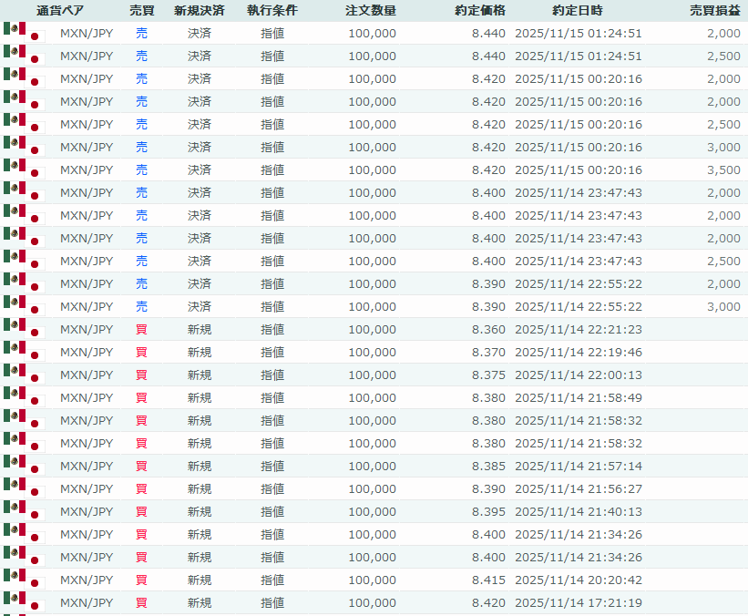Click the 売買 column header
Viewport: 748px width, 616px height.
(141, 11)
